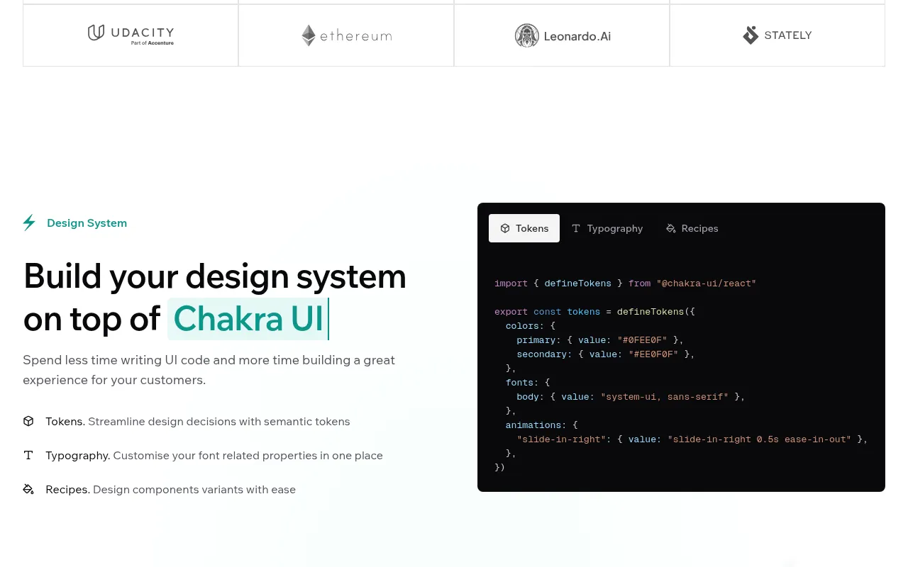
Task: Click the T icon in Typography tab
Action: pos(576,228)
